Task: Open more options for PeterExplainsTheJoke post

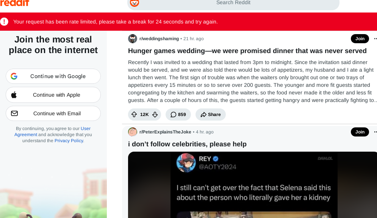Action: tap(375, 132)
